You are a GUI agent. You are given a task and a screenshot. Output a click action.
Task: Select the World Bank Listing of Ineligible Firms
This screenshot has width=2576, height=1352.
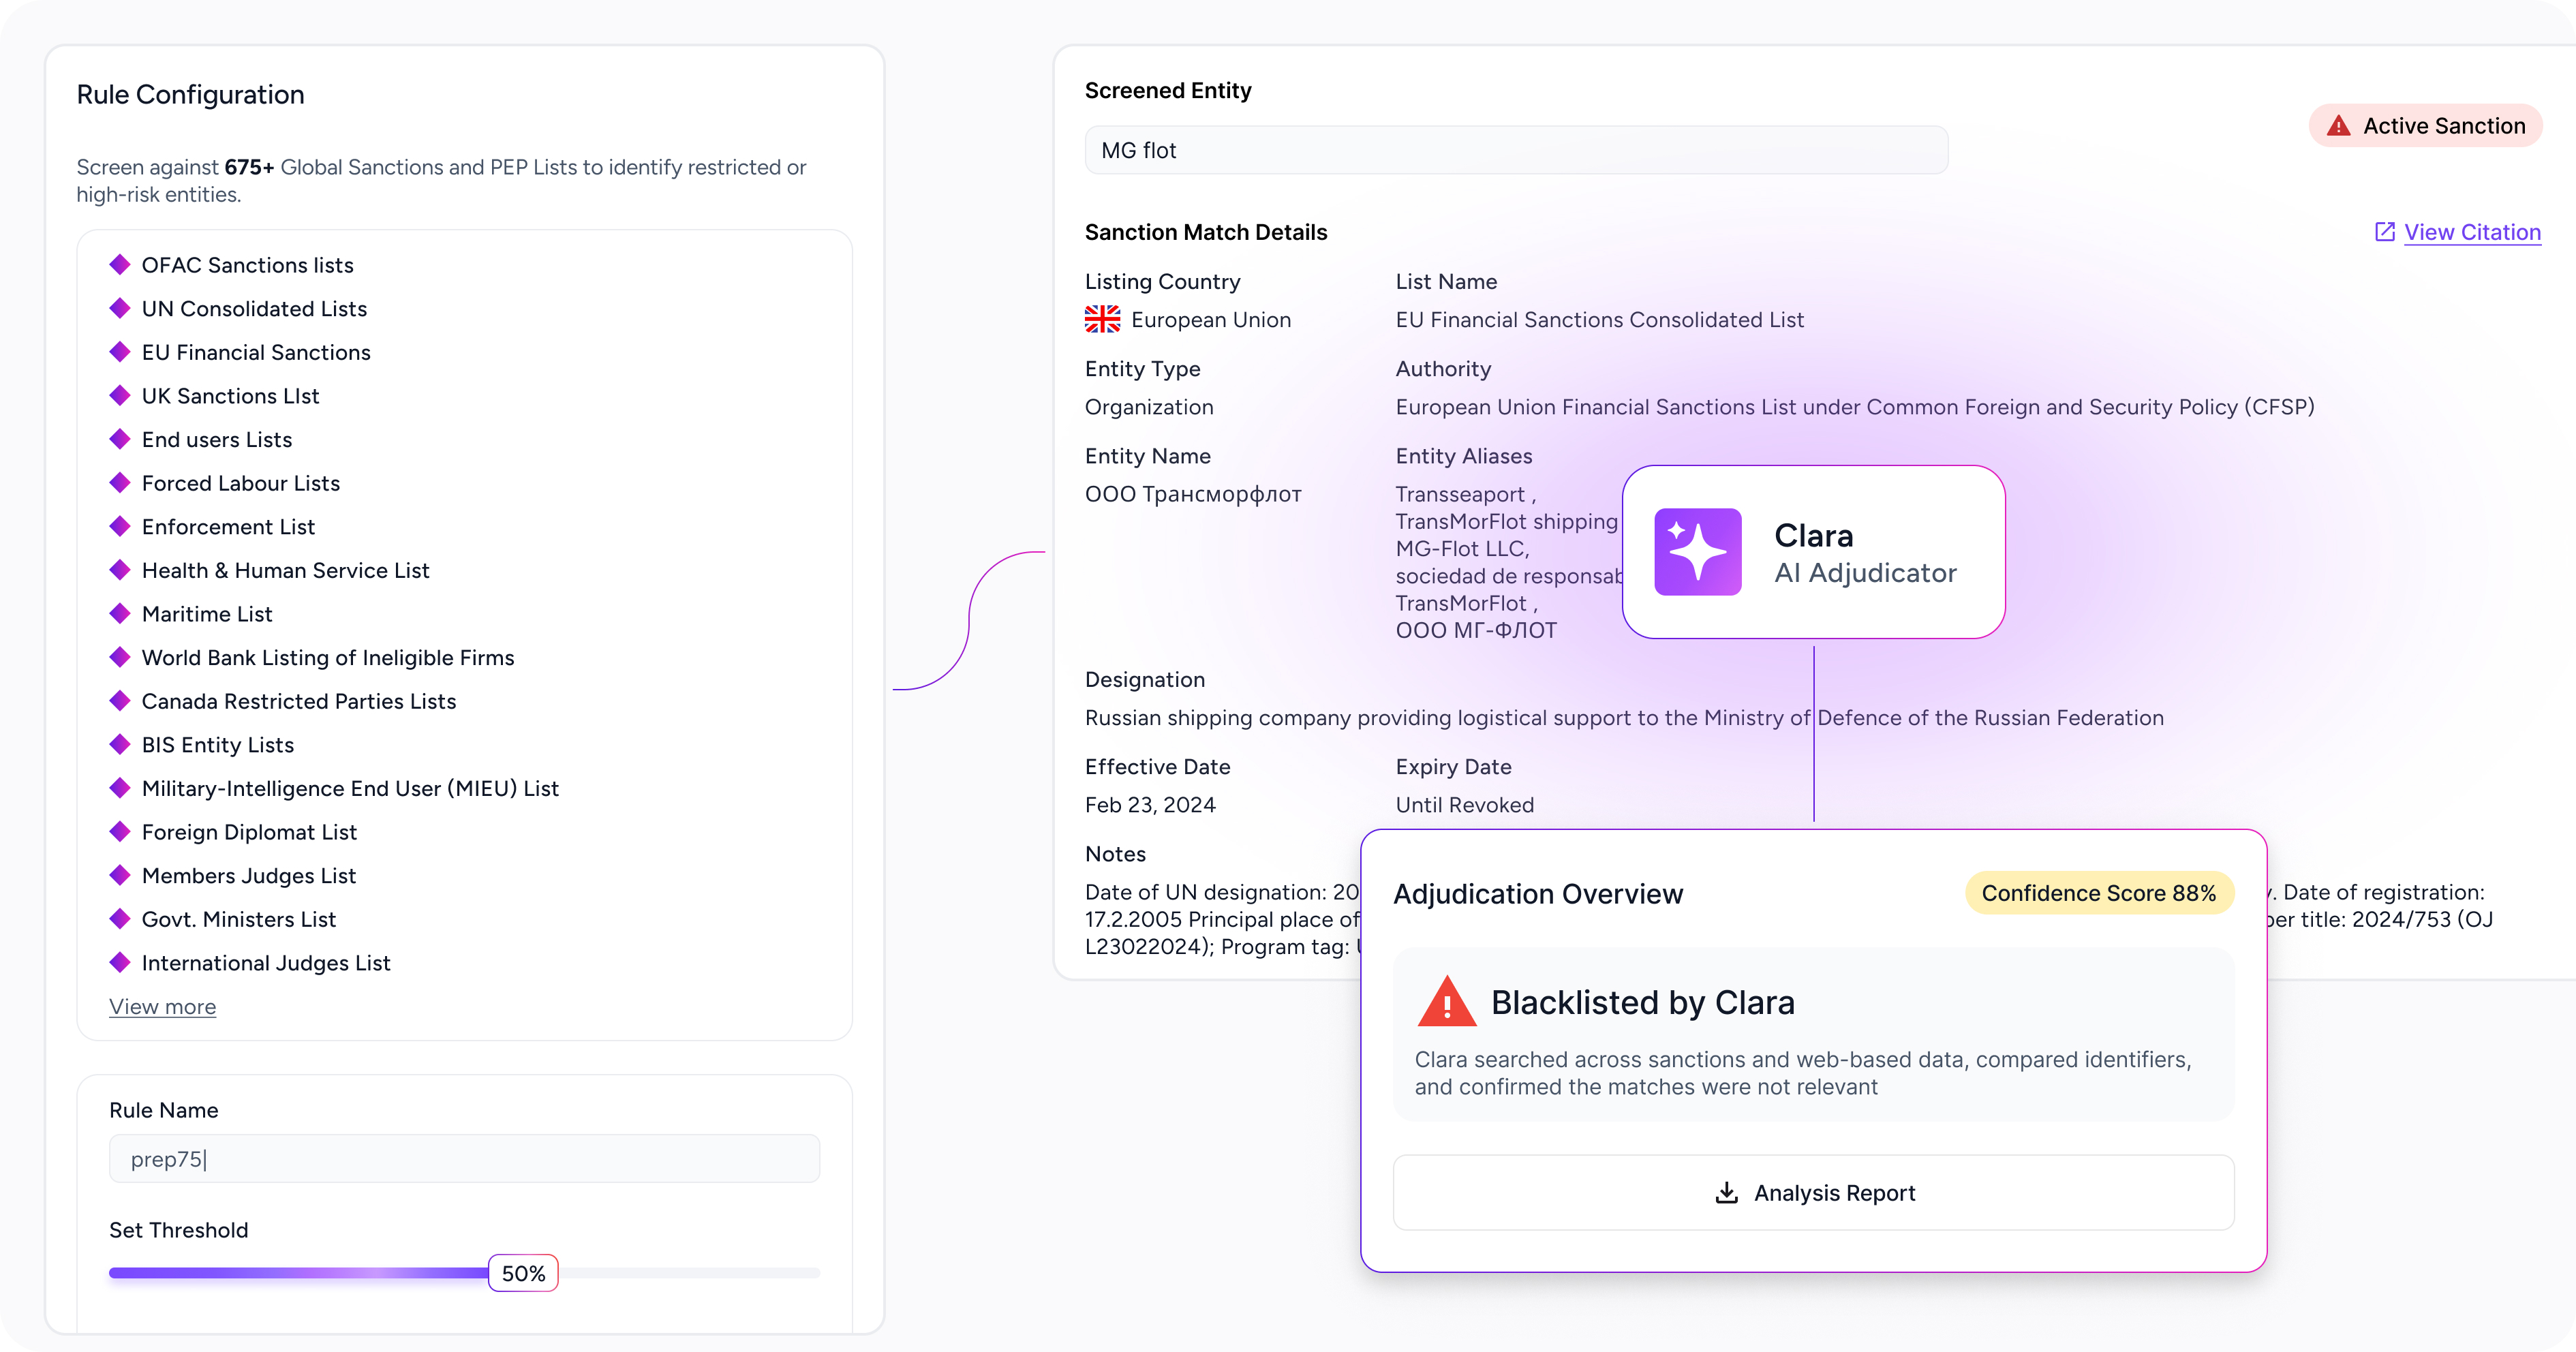(328, 658)
